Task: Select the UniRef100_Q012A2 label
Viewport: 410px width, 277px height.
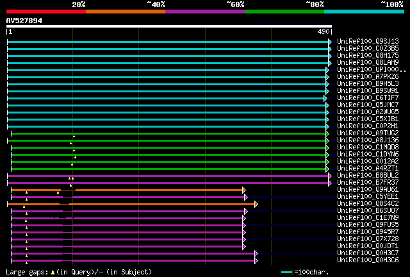Action: [368, 162]
